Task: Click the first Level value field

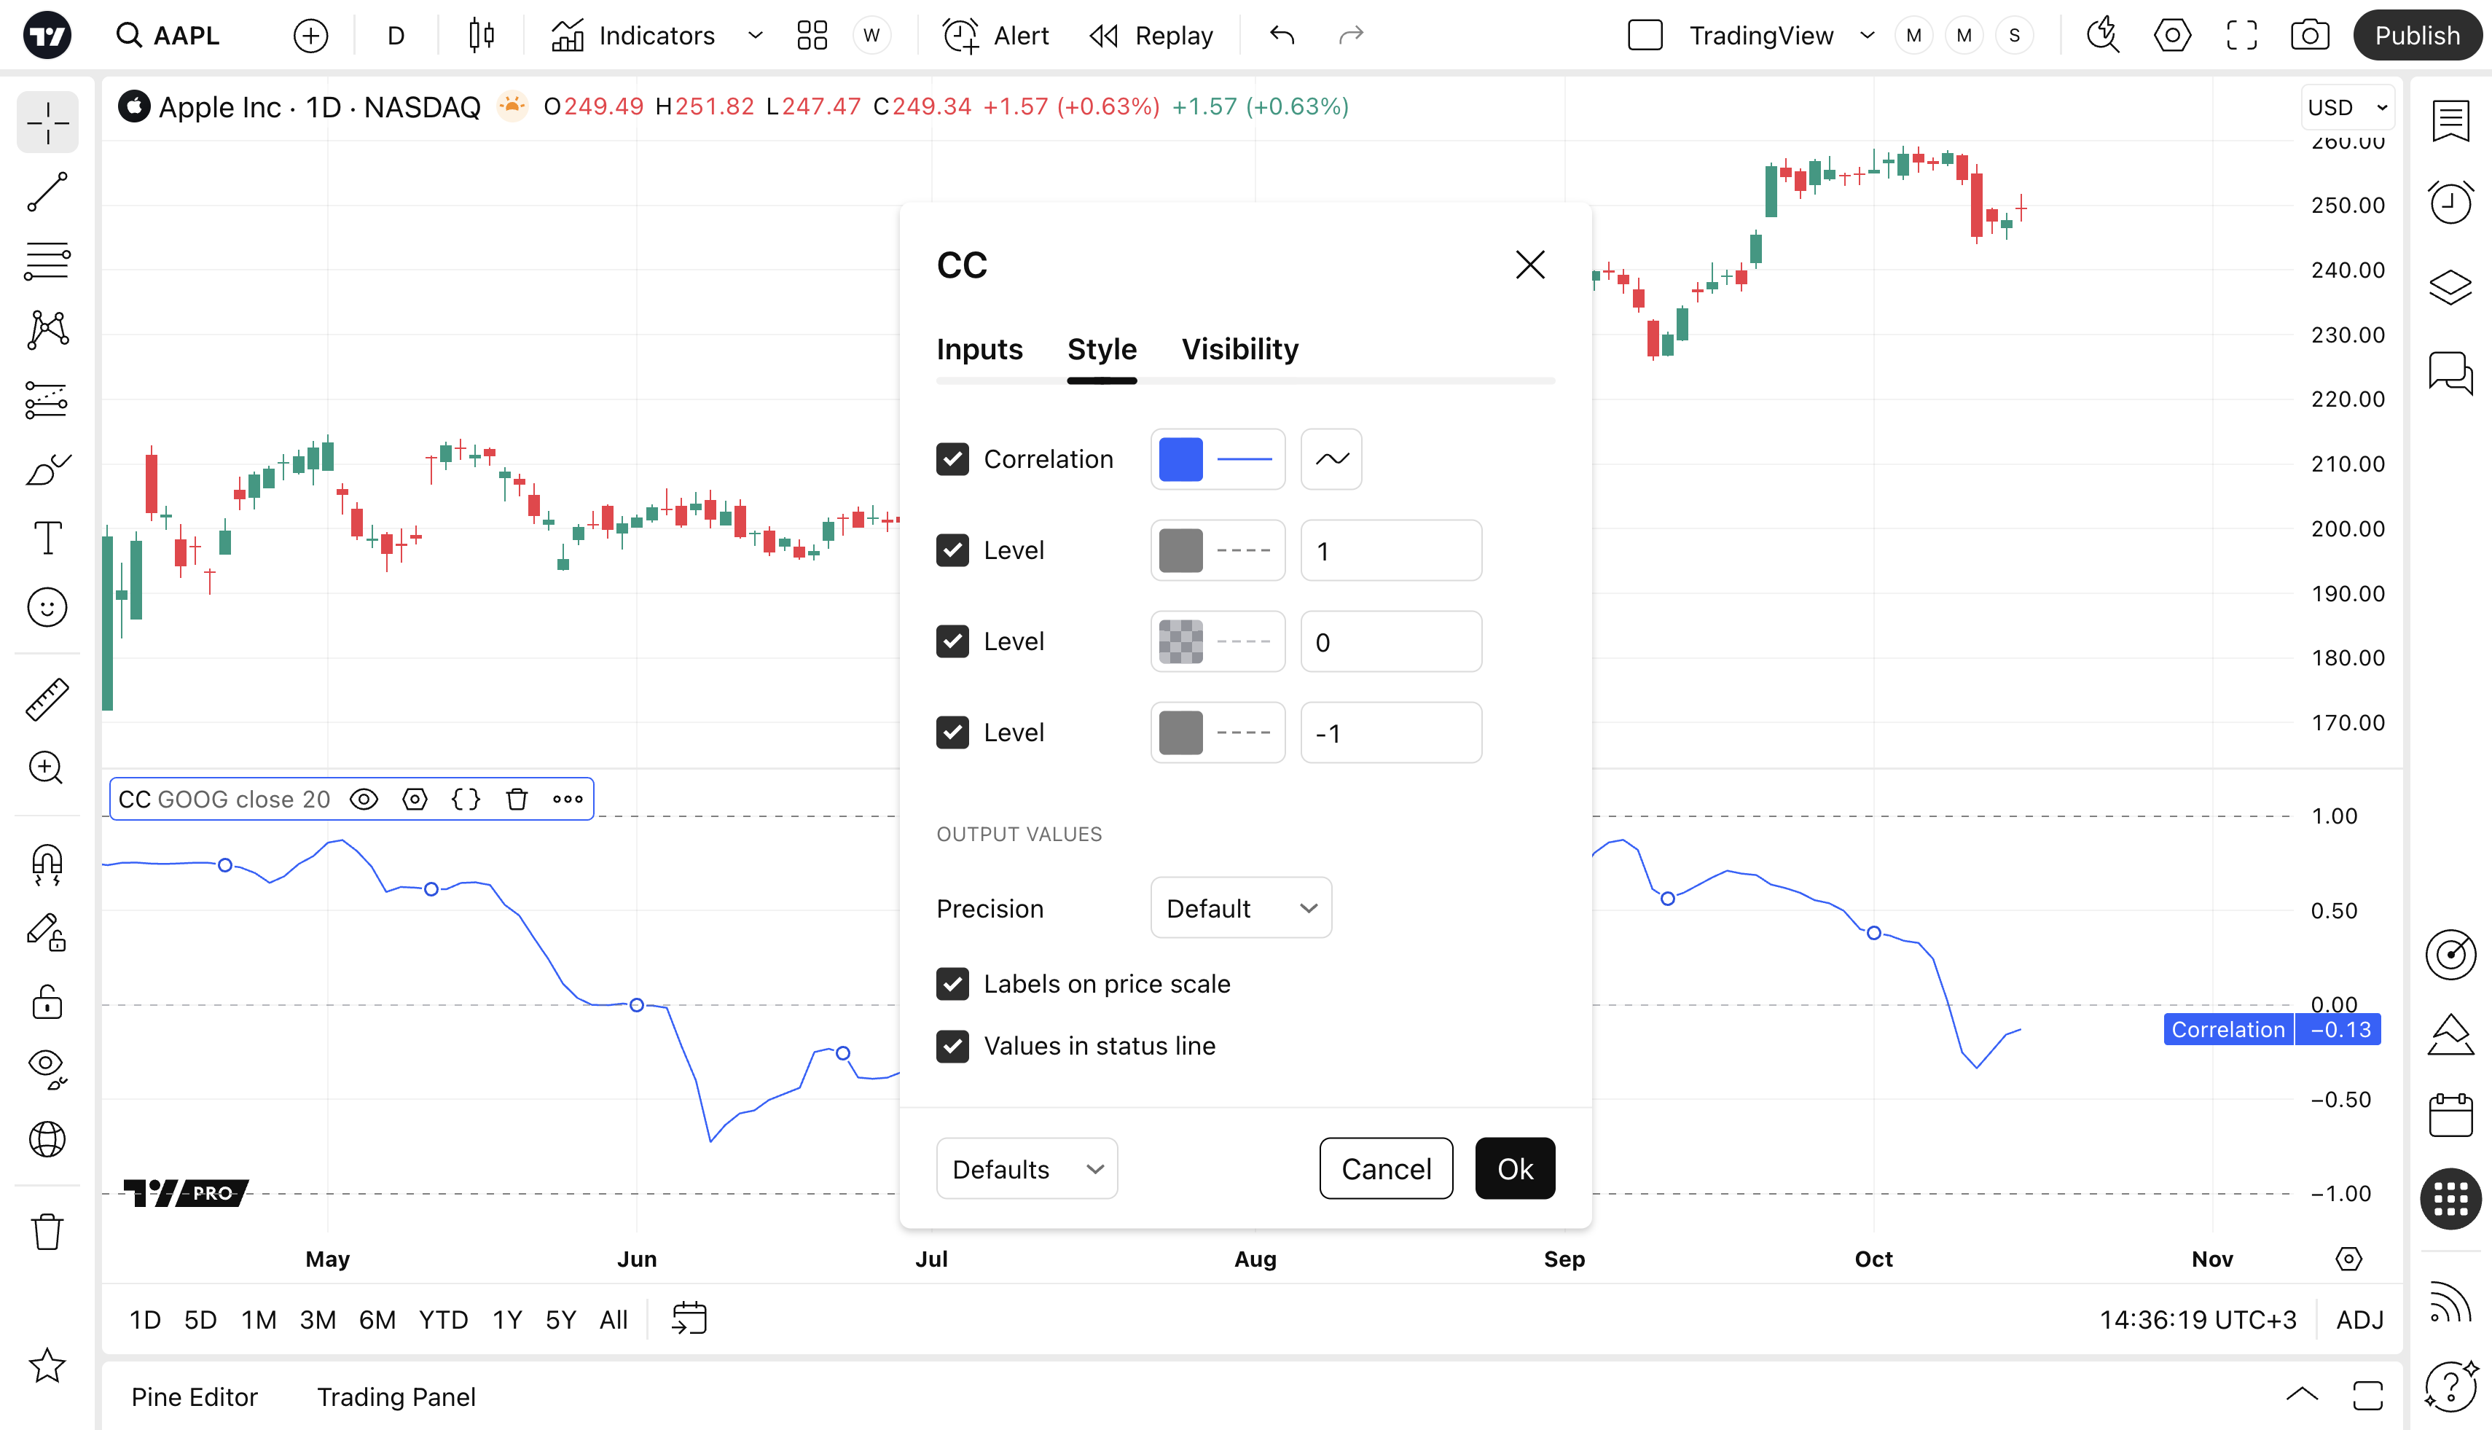Action: tap(1390, 551)
